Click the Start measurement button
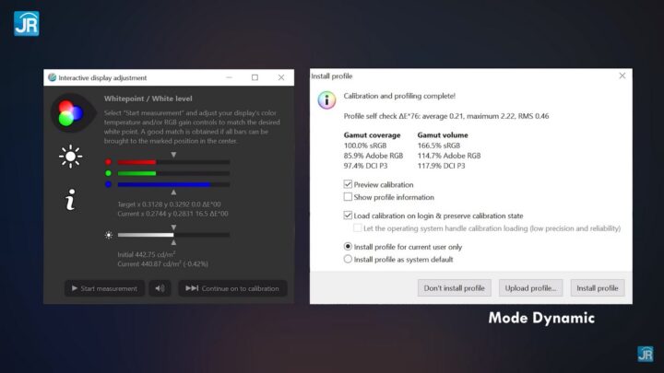The height and width of the screenshot is (373, 664). [x=104, y=288]
